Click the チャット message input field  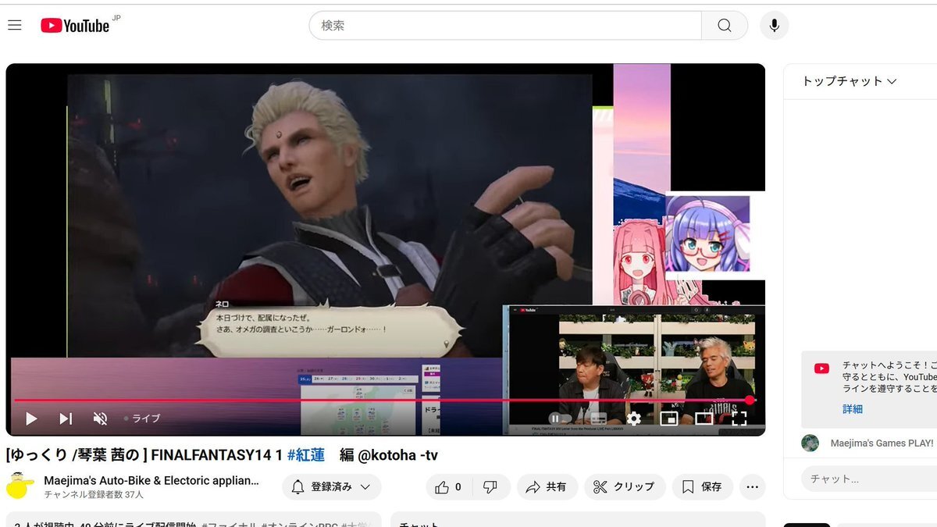(x=869, y=479)
